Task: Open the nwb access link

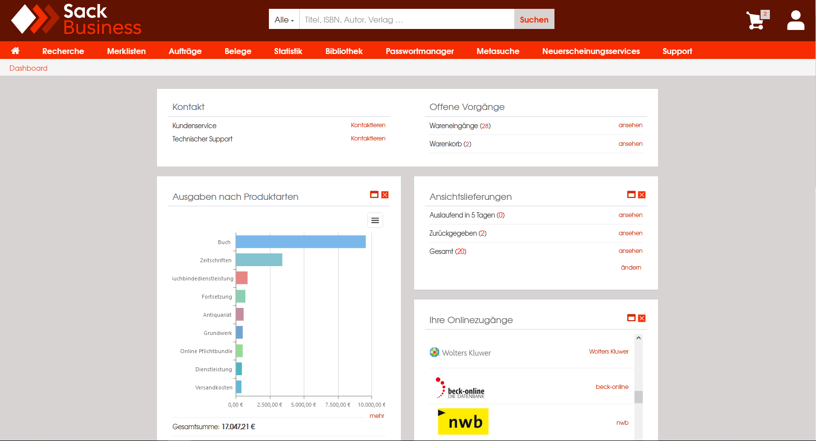Action: (622, 423)
